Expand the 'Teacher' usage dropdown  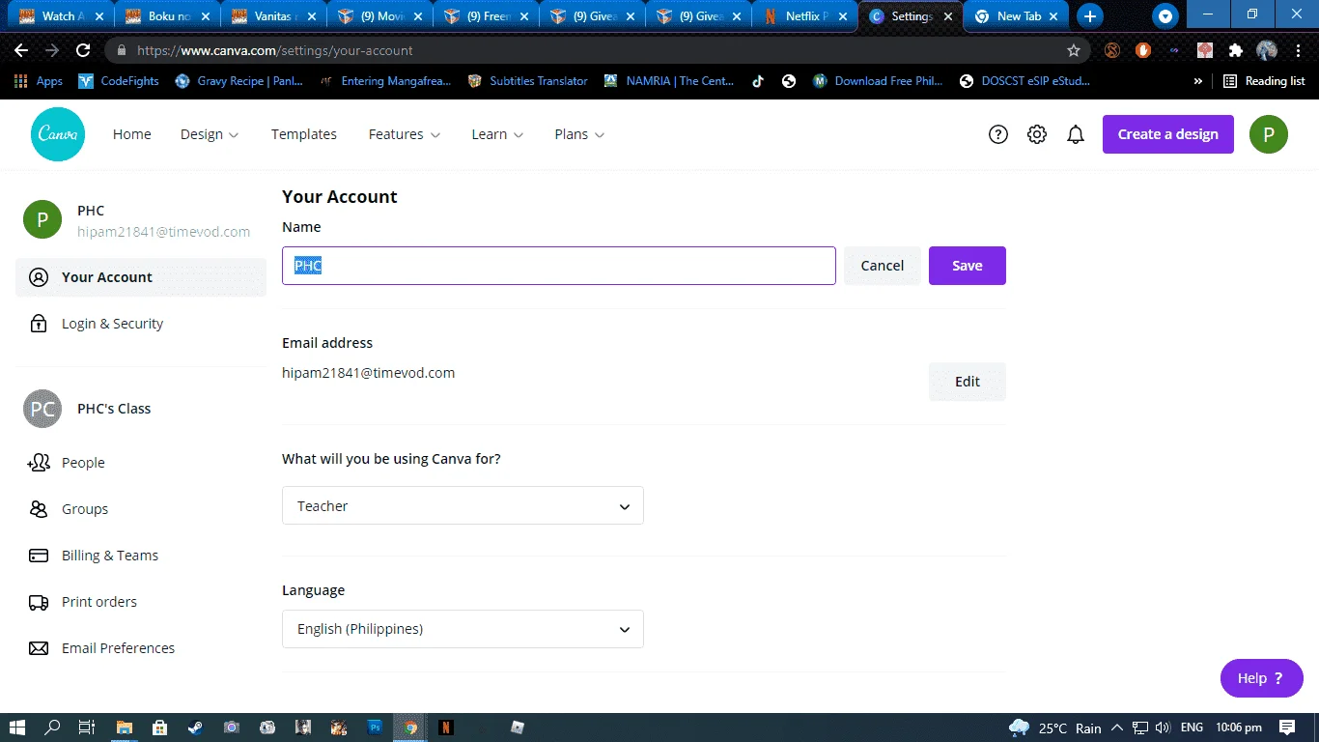463,506
